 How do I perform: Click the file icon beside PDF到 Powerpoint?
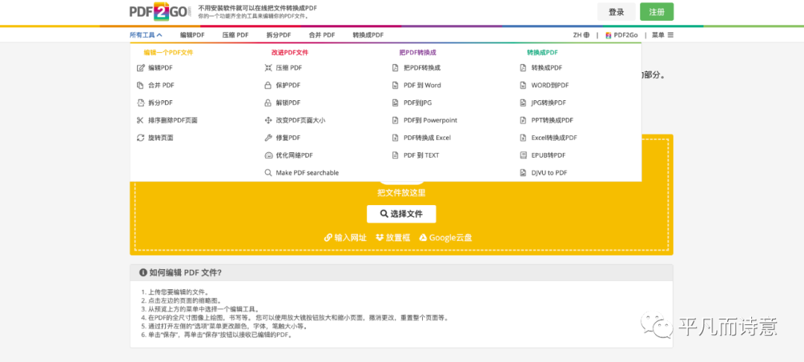[x=395, y=120]
